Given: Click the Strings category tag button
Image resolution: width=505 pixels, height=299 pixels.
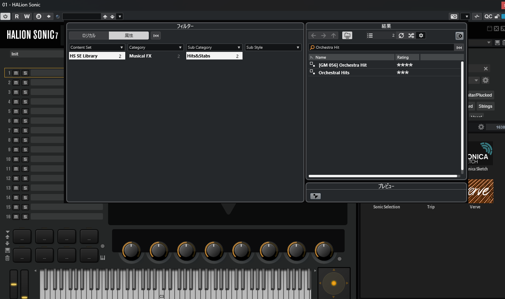Looking at the screenshot, I should click(485, 106).
